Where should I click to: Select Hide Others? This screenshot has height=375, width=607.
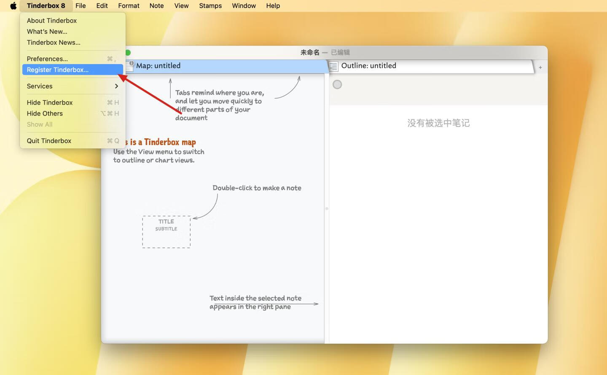pyautogui.click(x=73, y=113)
